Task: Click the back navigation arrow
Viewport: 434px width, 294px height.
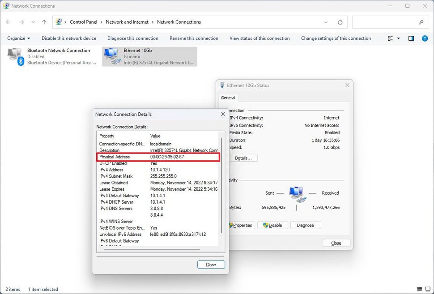Action: pos(8,21)
